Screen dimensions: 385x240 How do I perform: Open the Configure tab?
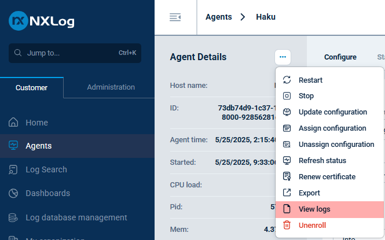[x=340, y=57]
